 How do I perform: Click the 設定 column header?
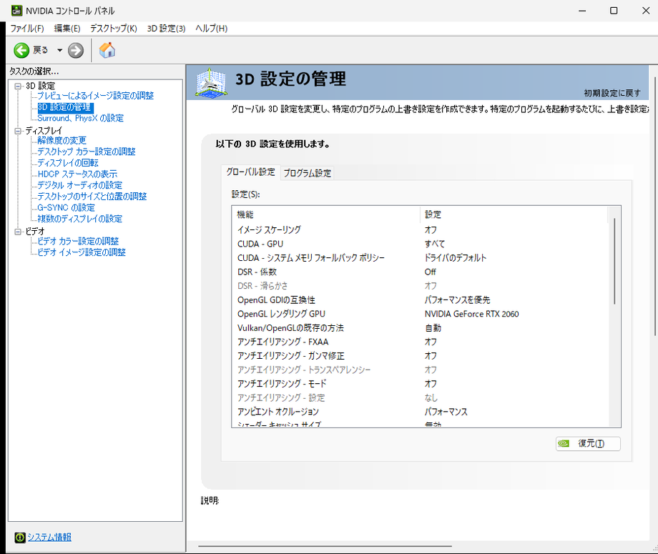pyautogui.click(x=514, y=214)
